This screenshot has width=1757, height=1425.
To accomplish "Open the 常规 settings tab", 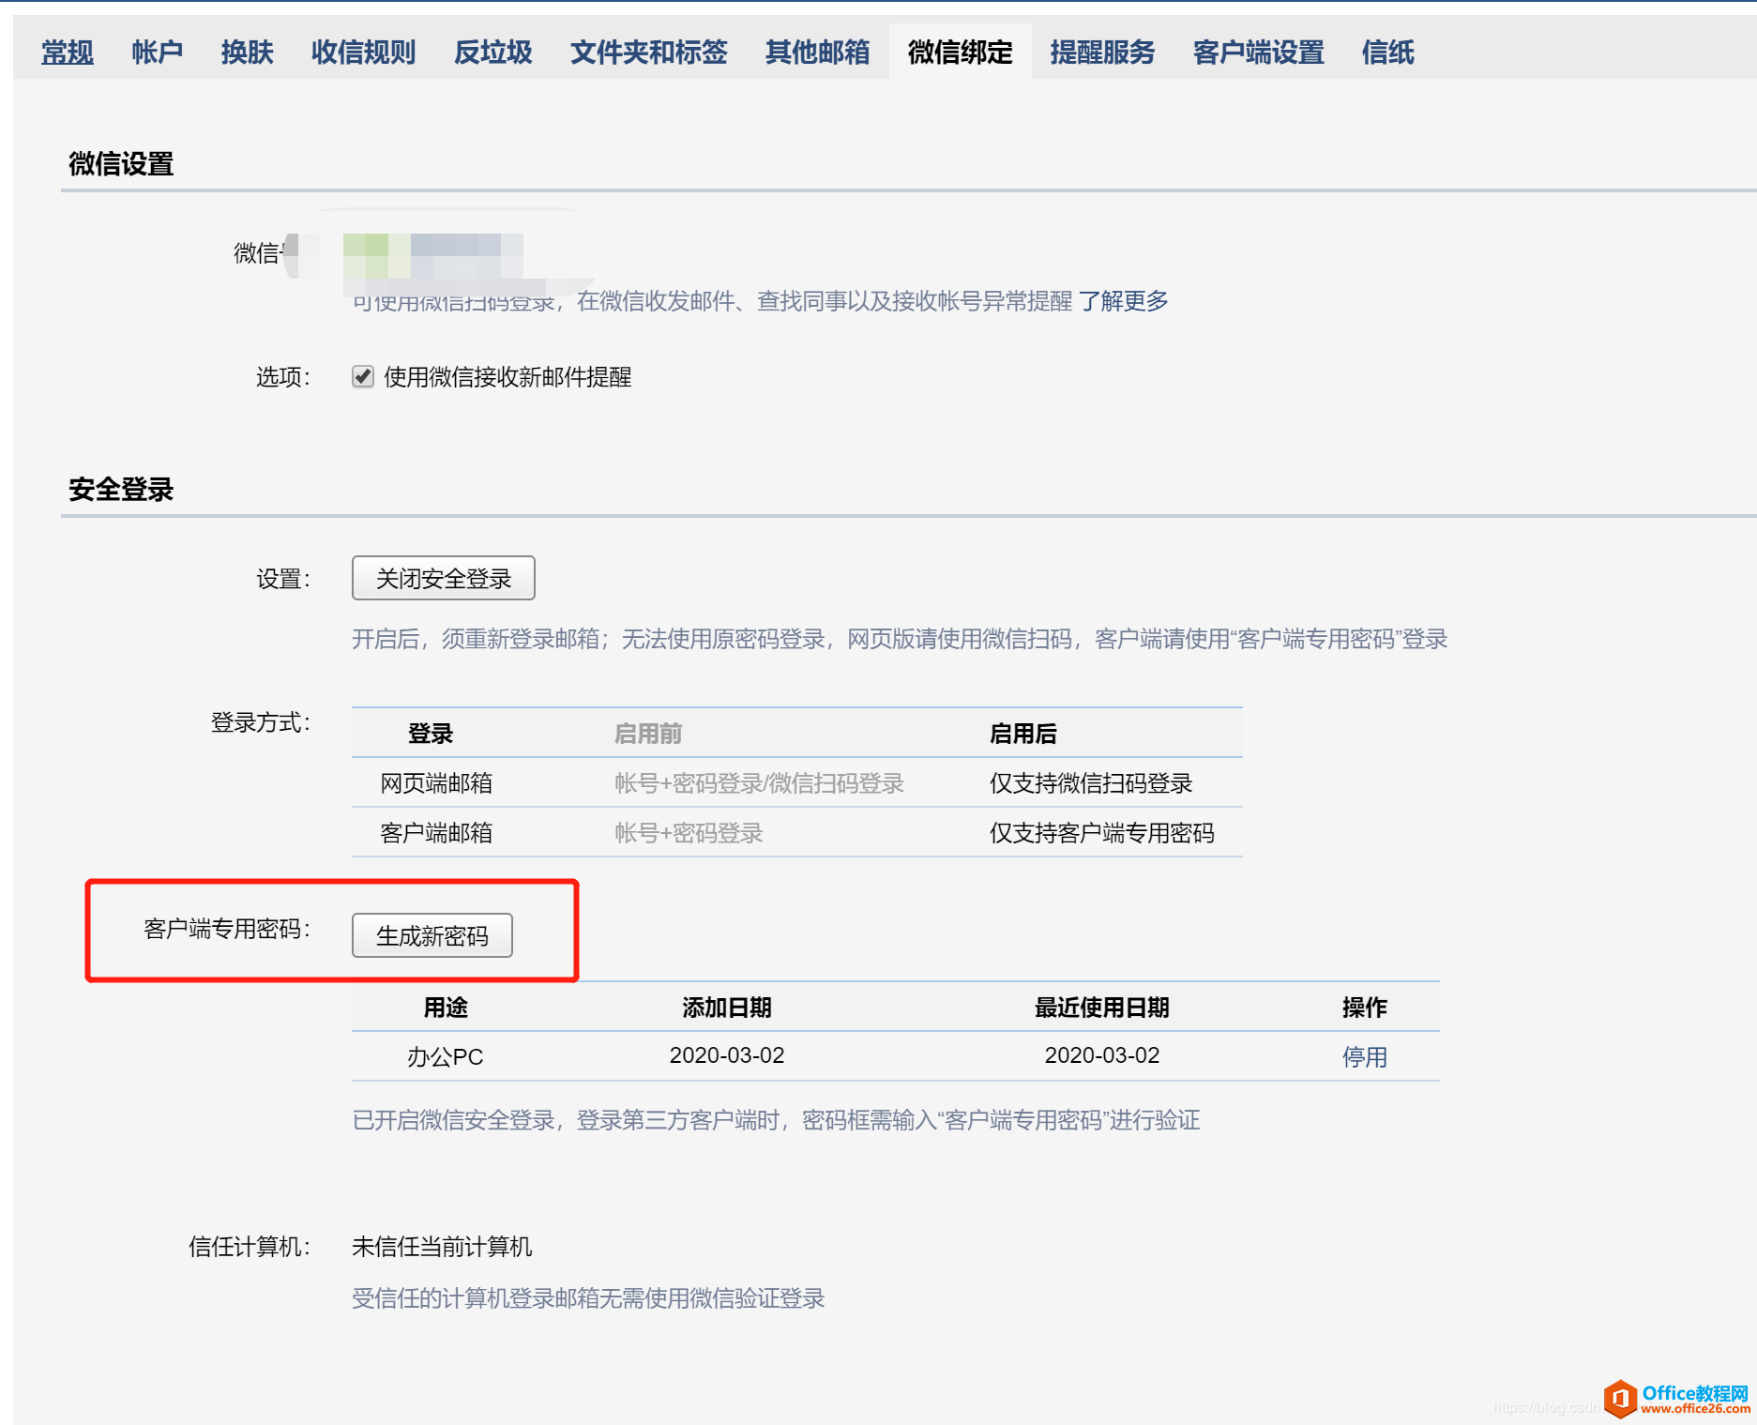I will click(68, 53).
